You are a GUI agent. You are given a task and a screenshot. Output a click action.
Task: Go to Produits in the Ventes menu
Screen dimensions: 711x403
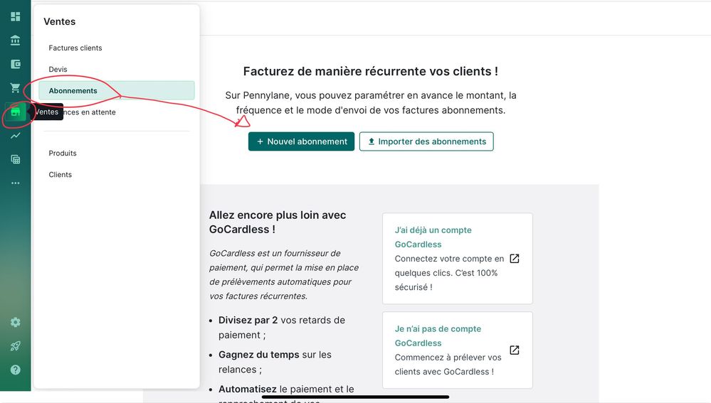63,154
